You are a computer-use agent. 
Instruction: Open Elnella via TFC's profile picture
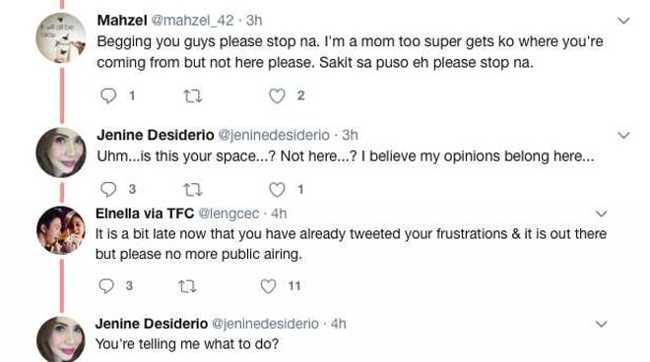tap(61, 230)
